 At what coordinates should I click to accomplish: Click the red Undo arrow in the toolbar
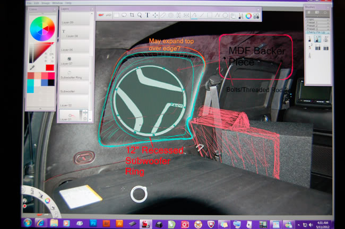(x=101, y=15)
